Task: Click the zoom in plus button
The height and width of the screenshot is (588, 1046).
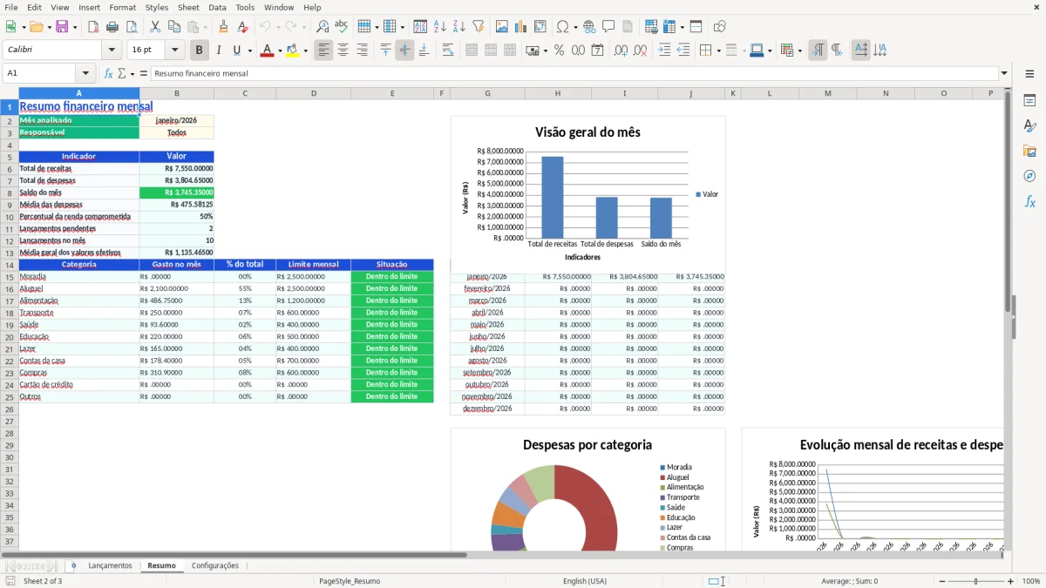Action: [x=1011, y=581]
